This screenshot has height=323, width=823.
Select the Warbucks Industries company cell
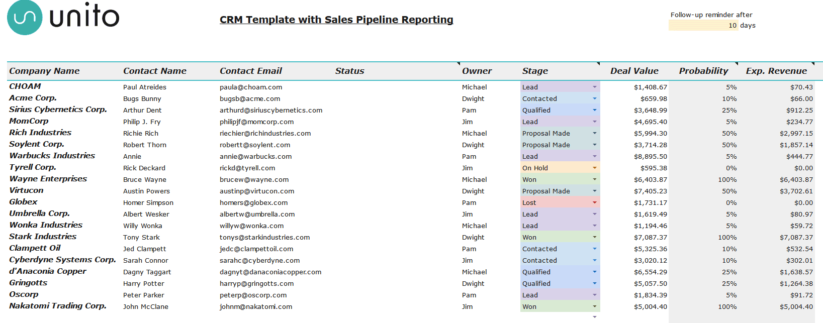click(52, 156)
